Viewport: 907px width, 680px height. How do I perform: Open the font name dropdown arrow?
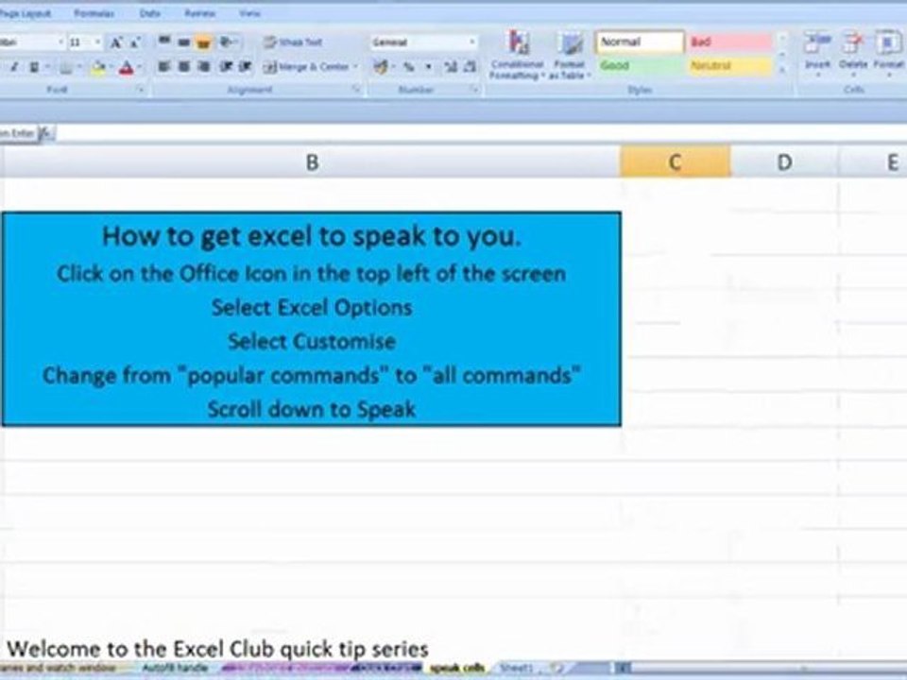[60, 42]
